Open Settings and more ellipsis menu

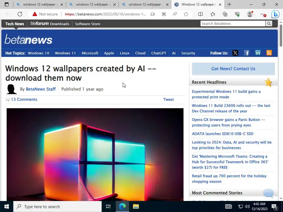coord(263,14)
